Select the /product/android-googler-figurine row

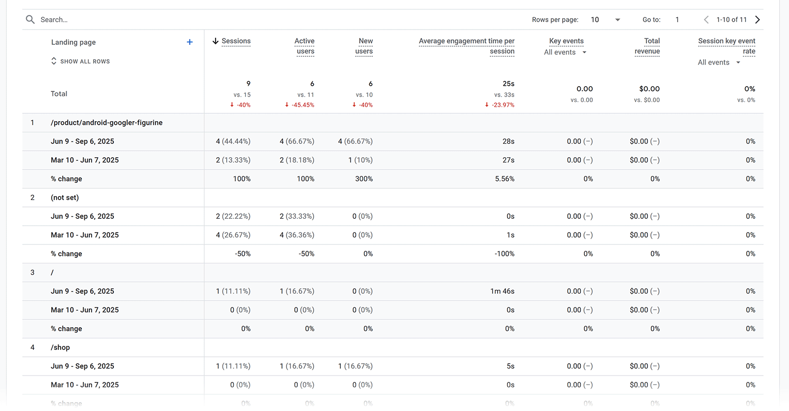click(x=107, y=123)
